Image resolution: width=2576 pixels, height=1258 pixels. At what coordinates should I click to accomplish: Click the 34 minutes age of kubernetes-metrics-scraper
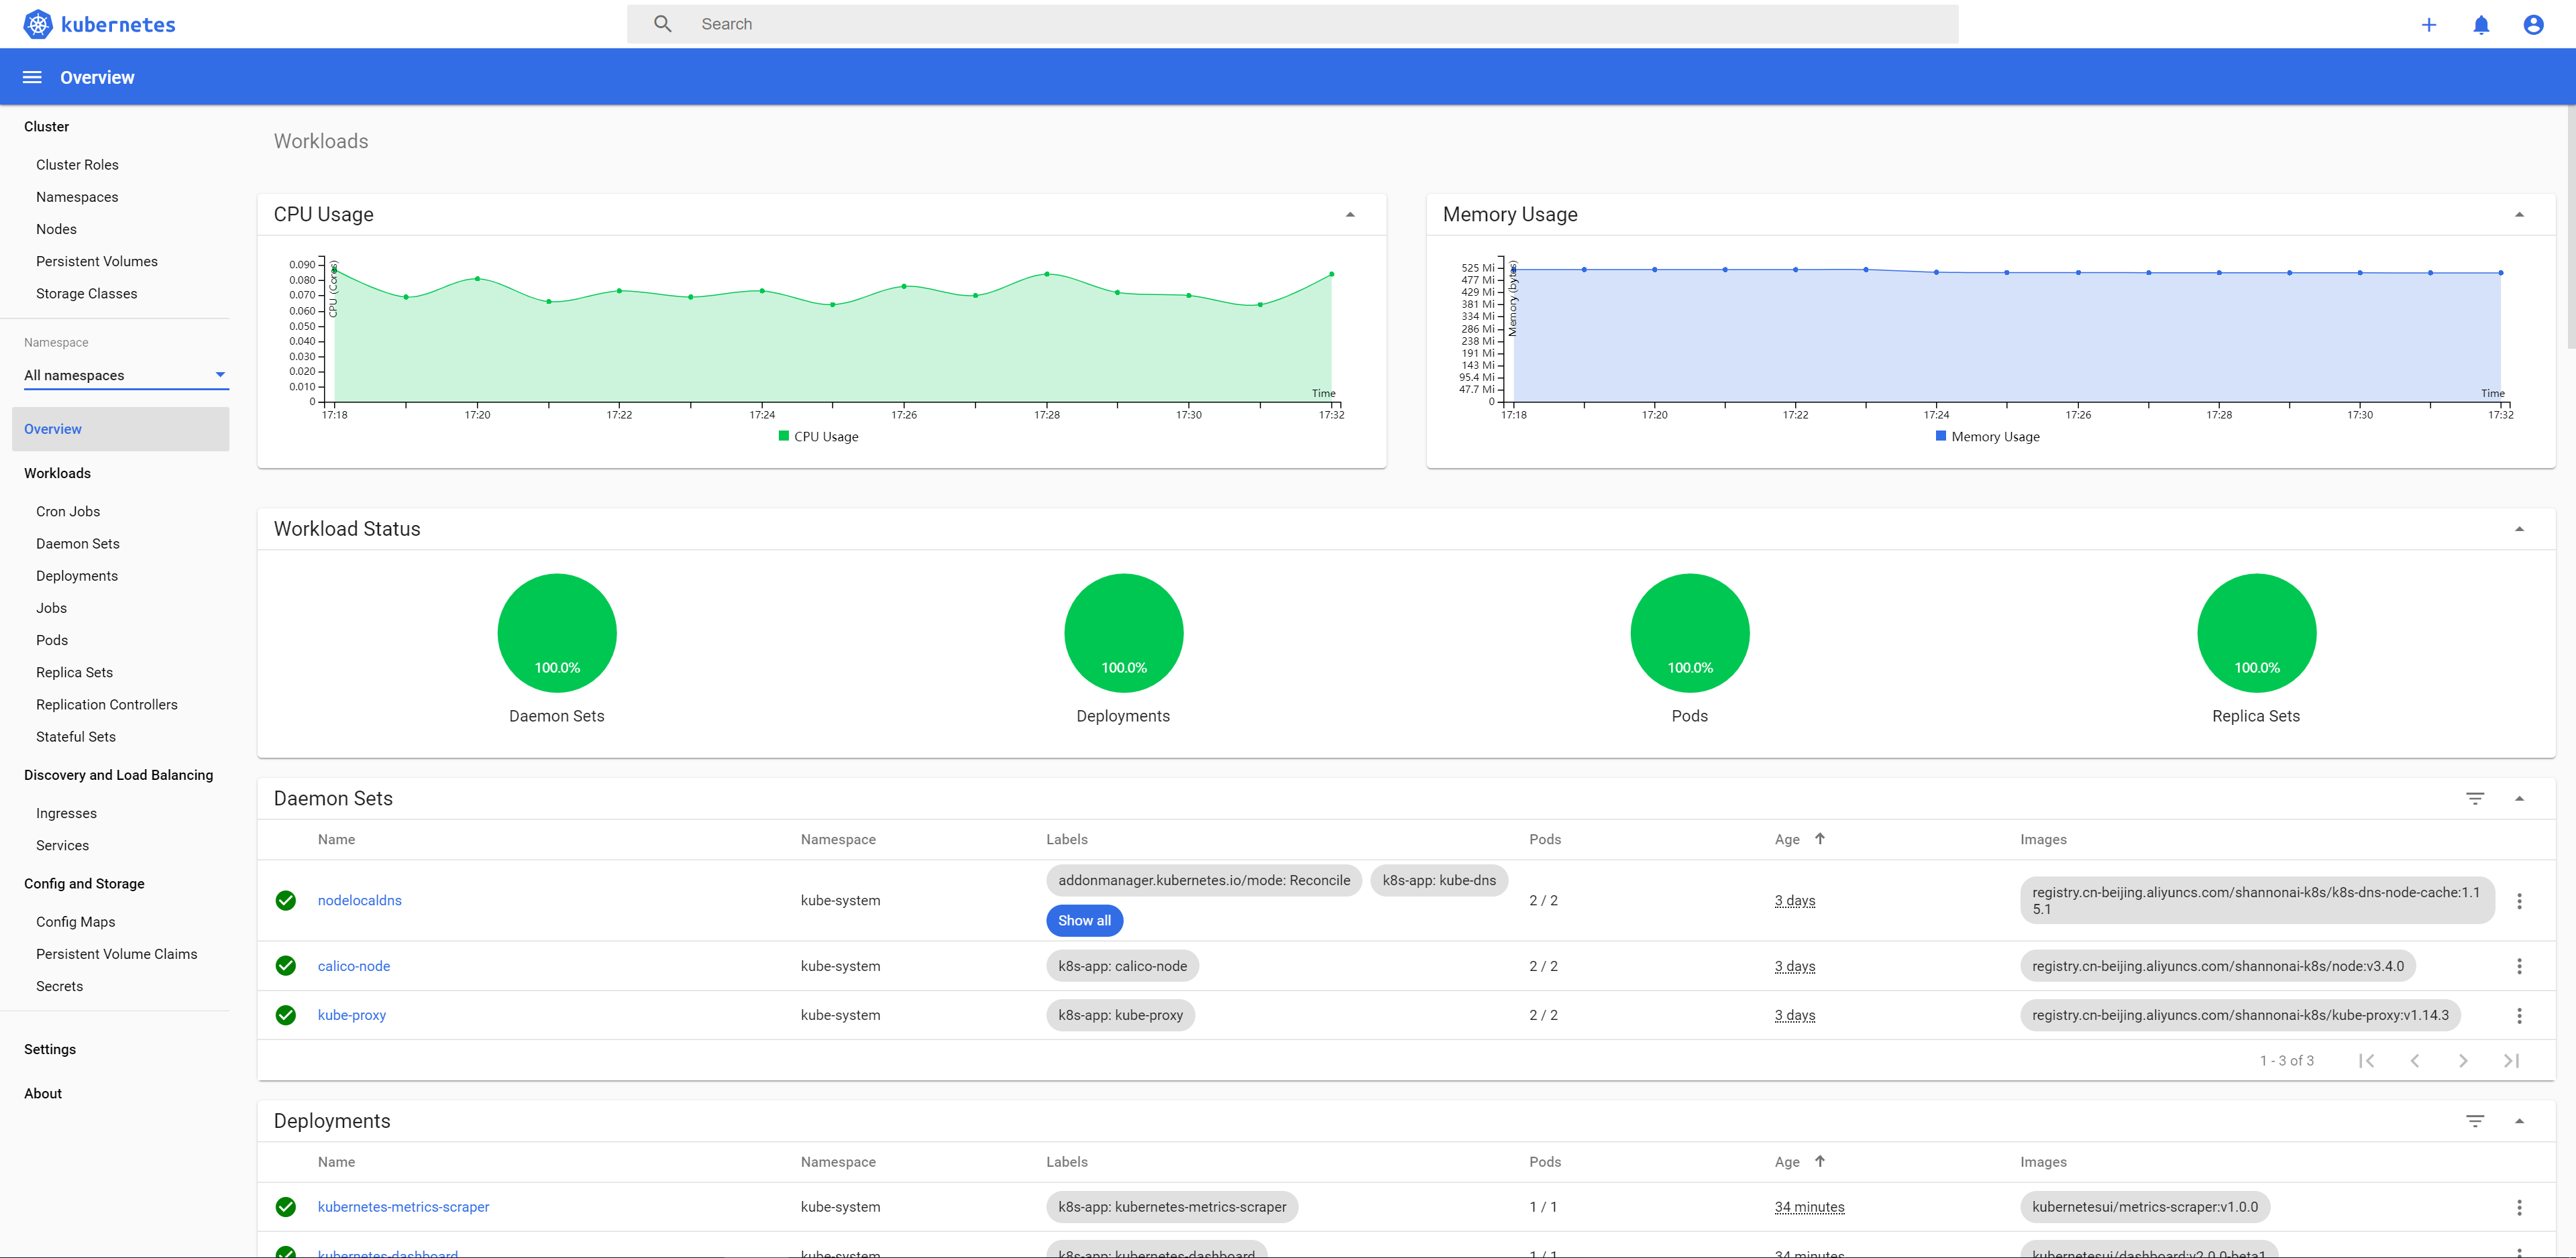1809,1207
